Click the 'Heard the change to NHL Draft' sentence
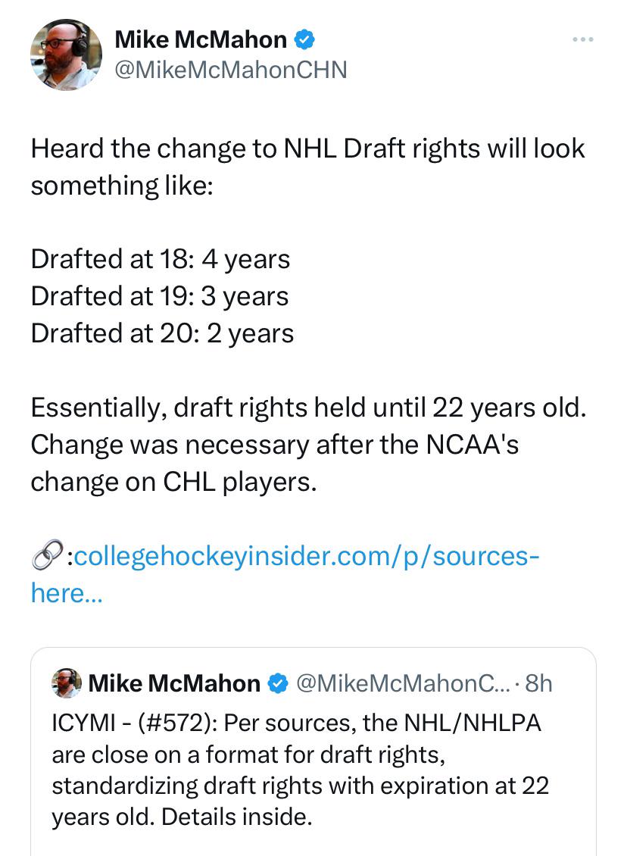The width and height of the screenshot is (627, 856). [x=307, y=167]
